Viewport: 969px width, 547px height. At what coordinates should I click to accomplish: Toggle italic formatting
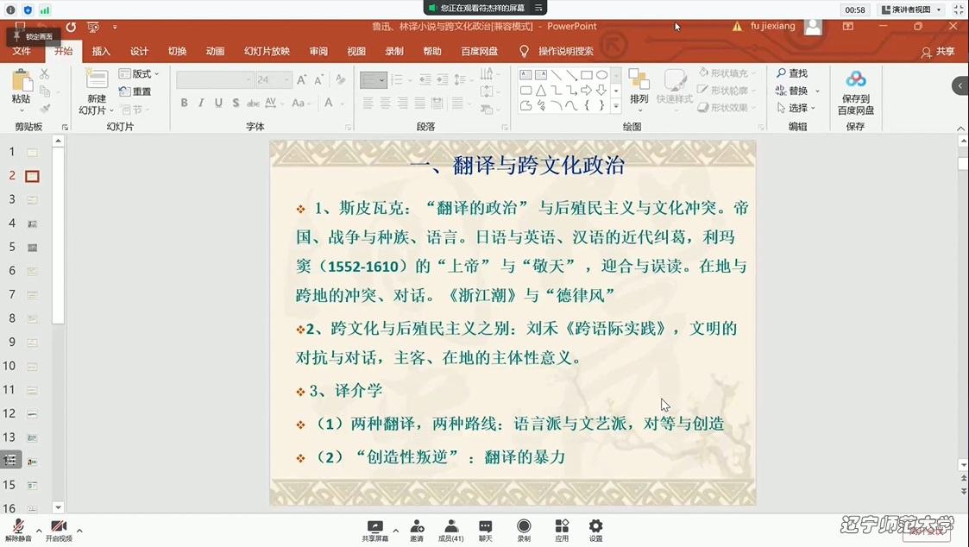(200, 103)
